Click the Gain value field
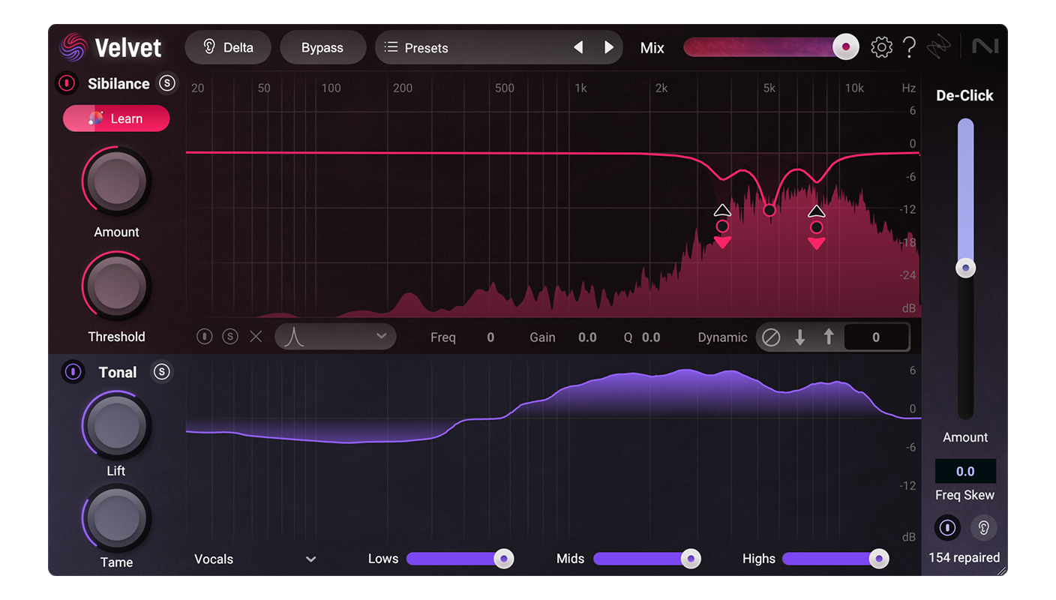 (587, 337)
